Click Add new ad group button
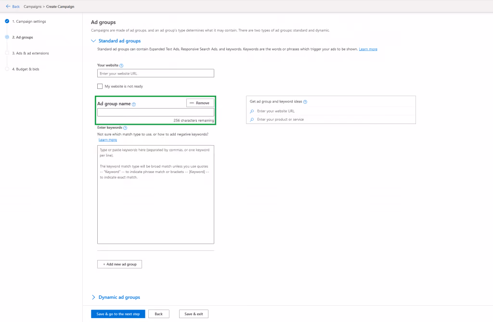Image resolution: width=493 pixels, height=322 pixels. pos(119,264)
